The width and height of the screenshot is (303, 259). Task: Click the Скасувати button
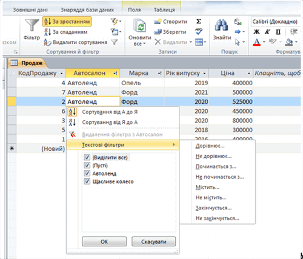(x=154, y=241)
